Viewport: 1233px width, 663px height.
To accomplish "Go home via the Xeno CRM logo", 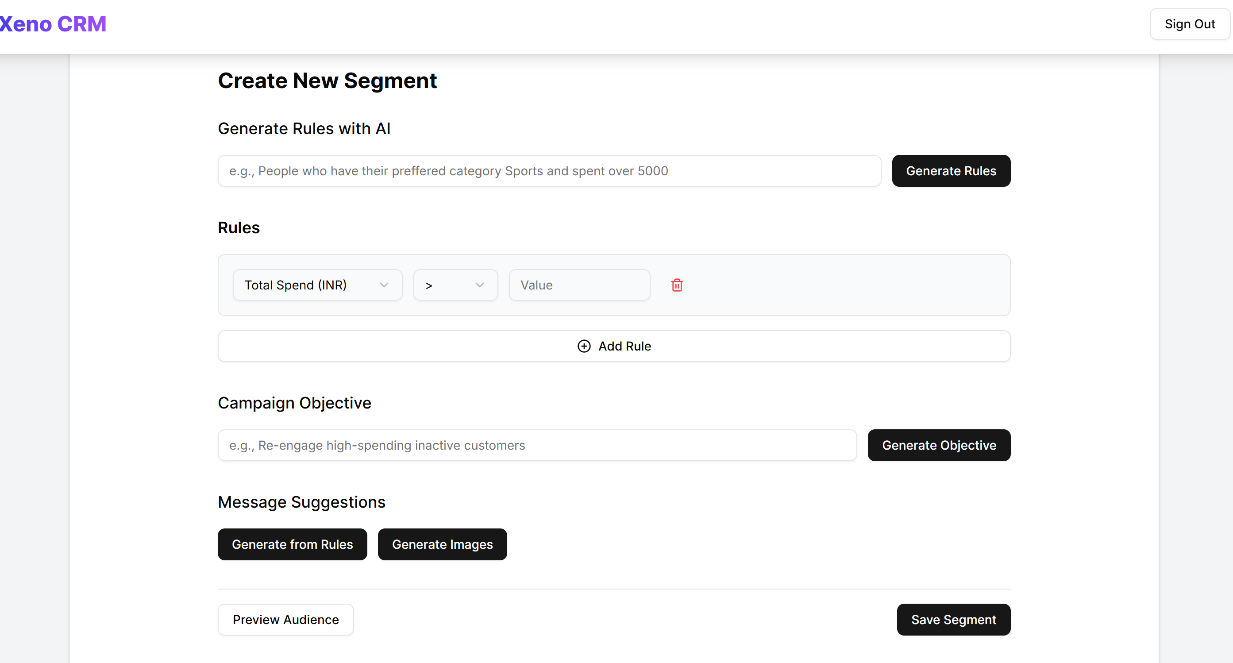I will click(x=53, y=24).
